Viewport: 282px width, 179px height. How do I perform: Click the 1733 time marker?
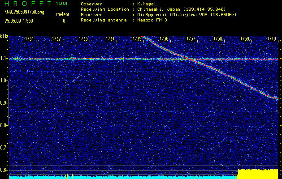point(83,38)
